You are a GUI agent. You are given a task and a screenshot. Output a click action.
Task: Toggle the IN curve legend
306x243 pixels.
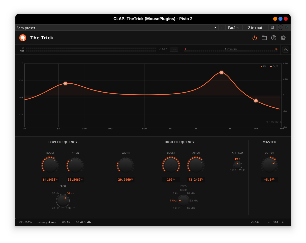tap(263, 67)
